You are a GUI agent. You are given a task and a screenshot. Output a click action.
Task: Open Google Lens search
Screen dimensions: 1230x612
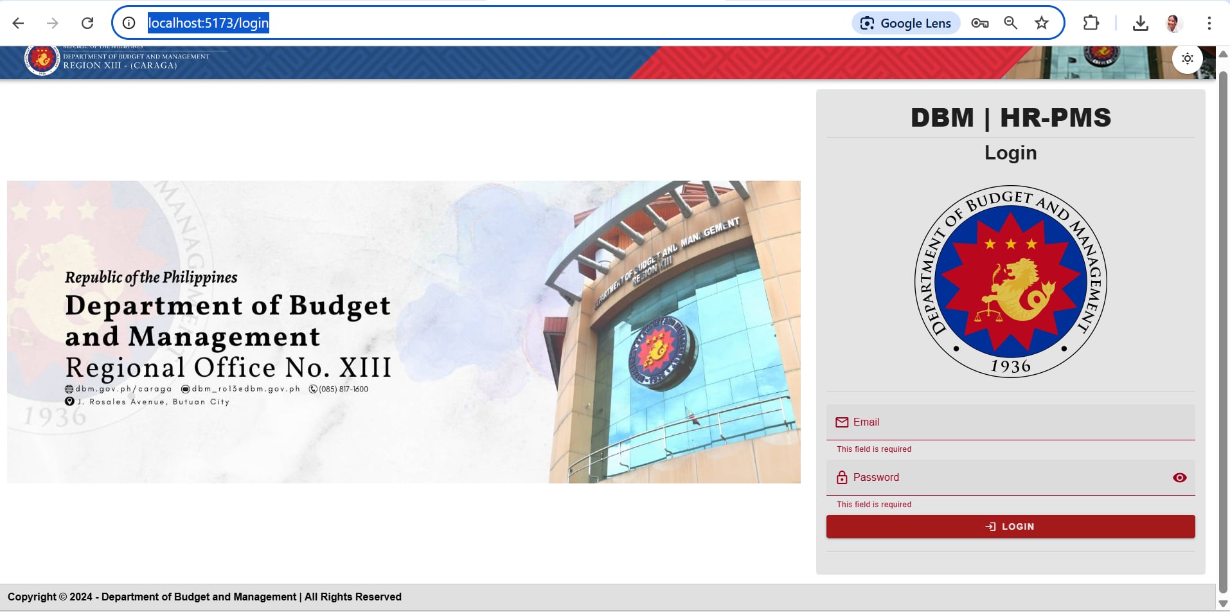pos(906,23)
